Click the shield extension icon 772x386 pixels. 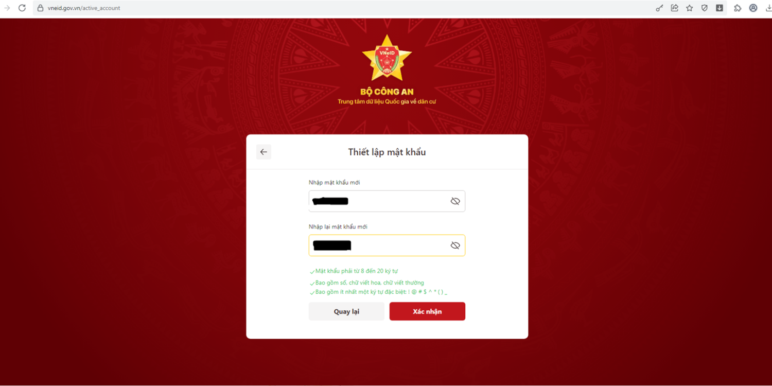(x=705, y=8)
